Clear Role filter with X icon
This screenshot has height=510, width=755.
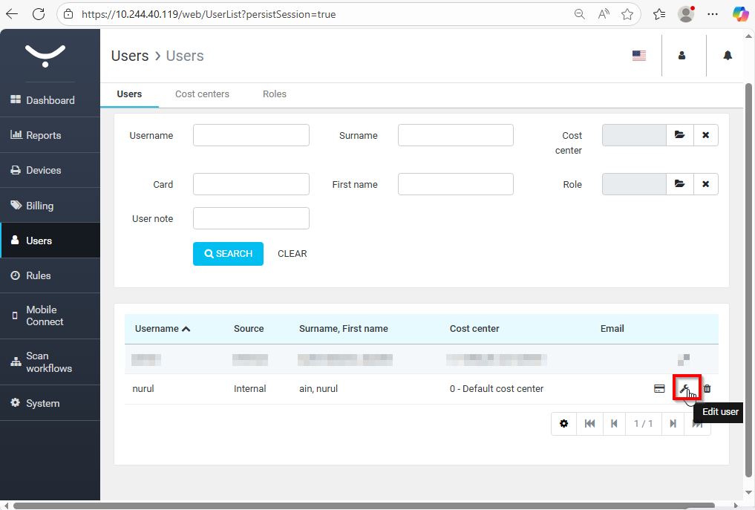tap(705, 184)
